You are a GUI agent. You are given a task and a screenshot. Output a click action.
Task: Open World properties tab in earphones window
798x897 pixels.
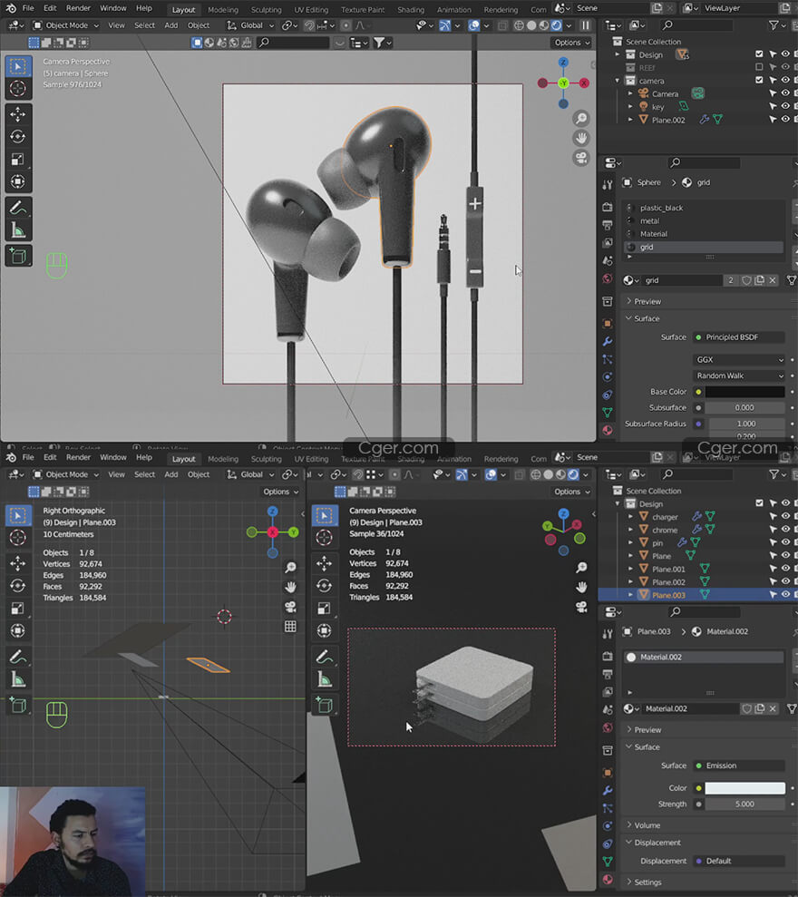click(608, 278)
